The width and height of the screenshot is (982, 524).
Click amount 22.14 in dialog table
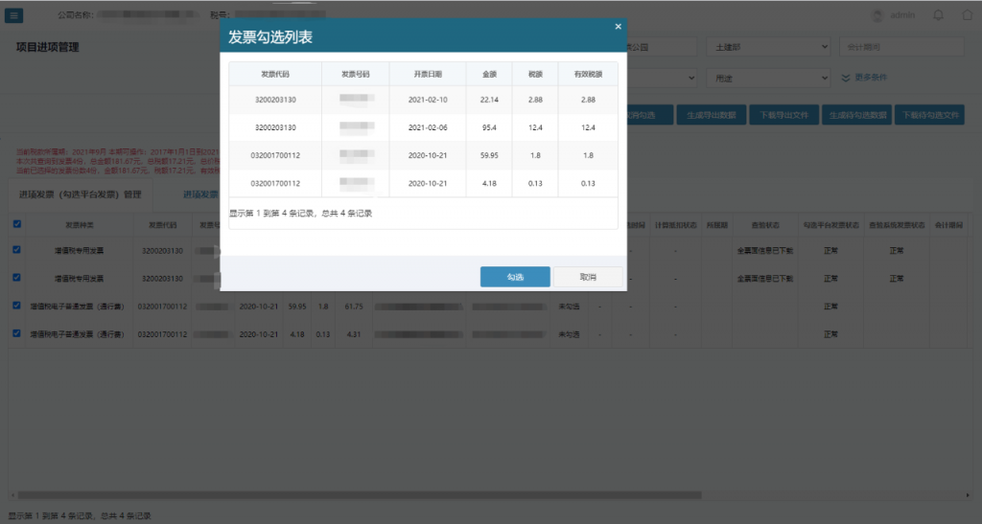tap(489, 100)
